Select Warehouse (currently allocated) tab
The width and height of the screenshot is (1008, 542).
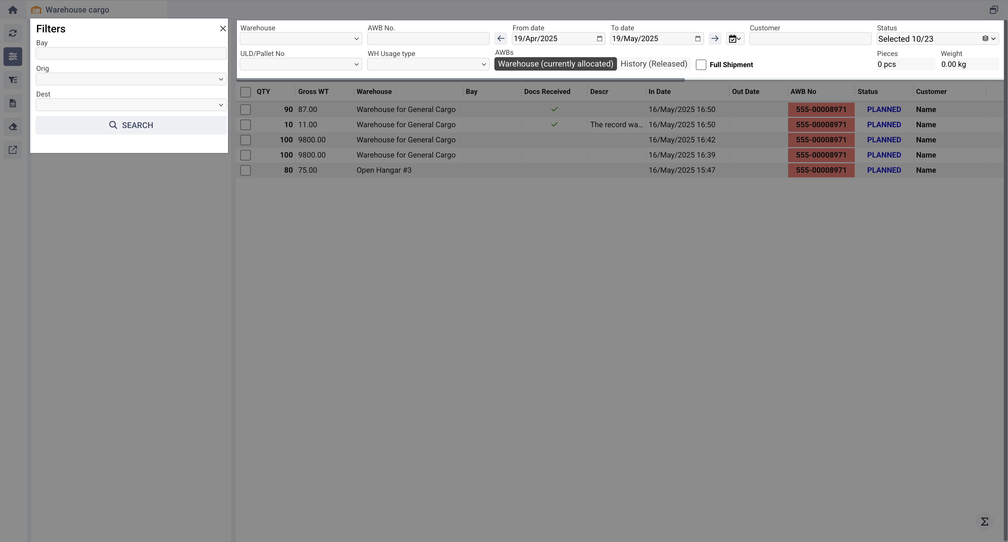click(555, 64)
